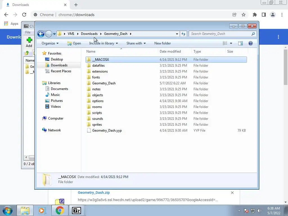Viewport: 288px width, 216px height.
Task: Select Desktop in the navigation pane
Action: tap(57, 59)
